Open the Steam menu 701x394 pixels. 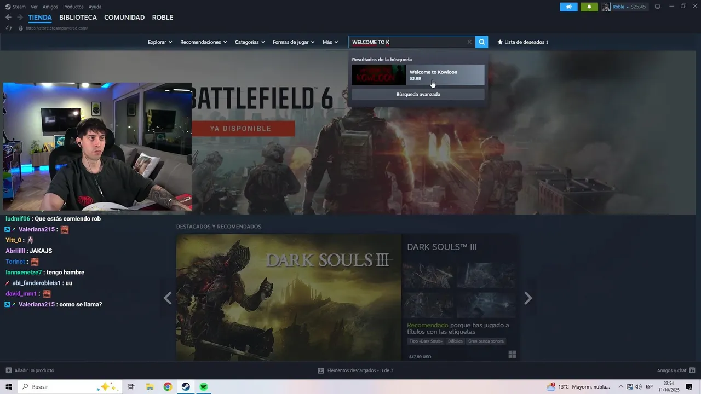[x=15, y=7]
